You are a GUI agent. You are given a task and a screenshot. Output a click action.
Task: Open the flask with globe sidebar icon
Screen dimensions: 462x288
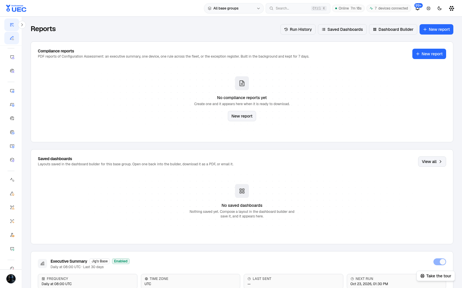tap(12, 235)
